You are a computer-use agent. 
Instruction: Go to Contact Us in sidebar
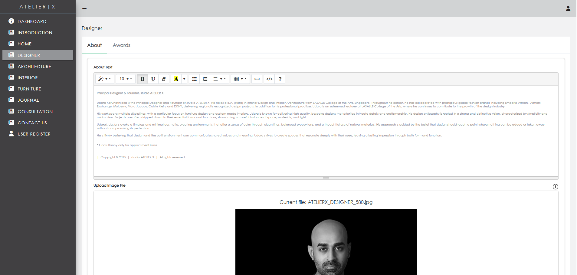click(x=32, y=123)
